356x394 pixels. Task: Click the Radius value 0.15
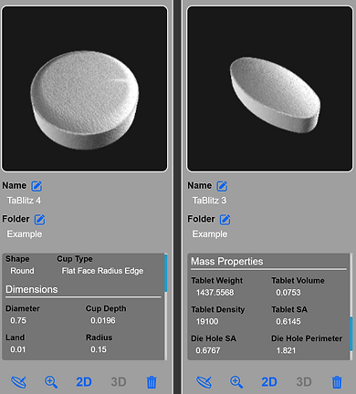[99, 349]
